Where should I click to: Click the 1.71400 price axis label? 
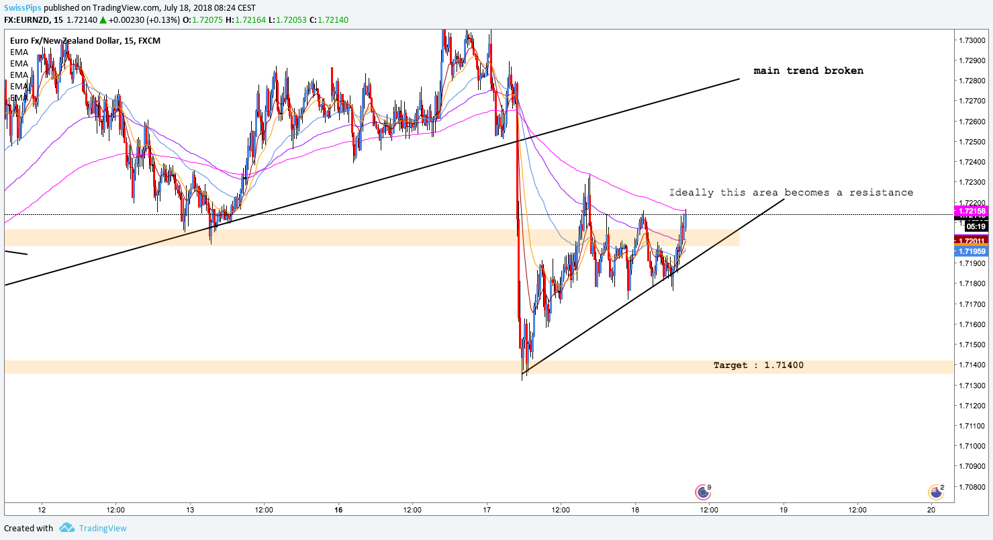coord(972,365)
